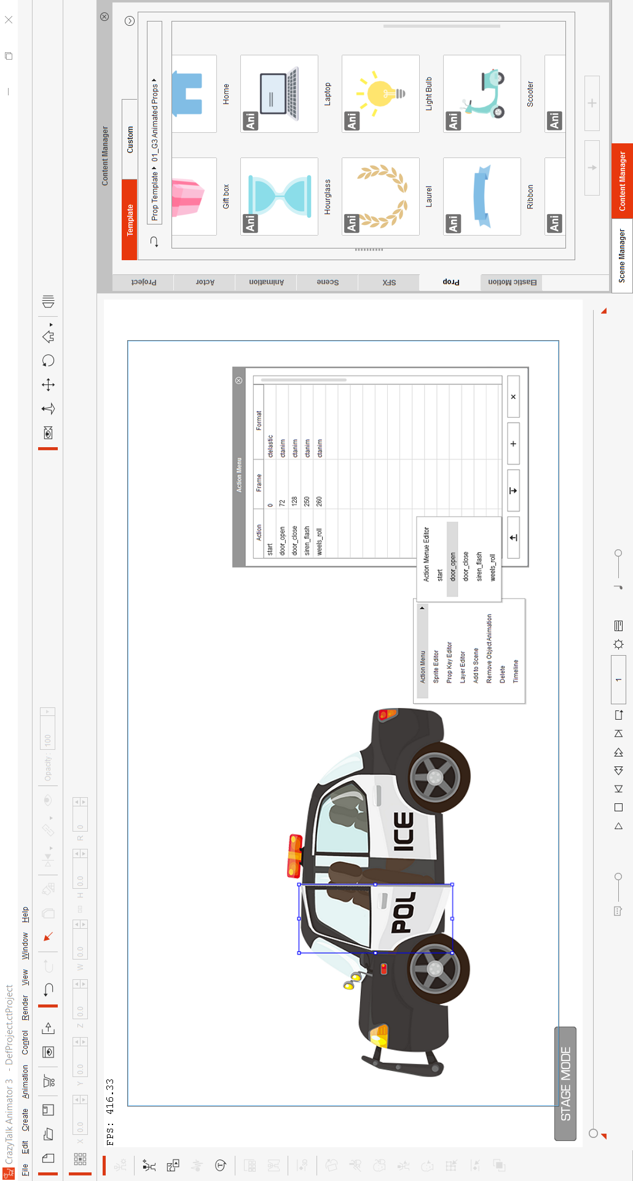Open the File menu
The image size is (633, 1181).
[25, 1169]
